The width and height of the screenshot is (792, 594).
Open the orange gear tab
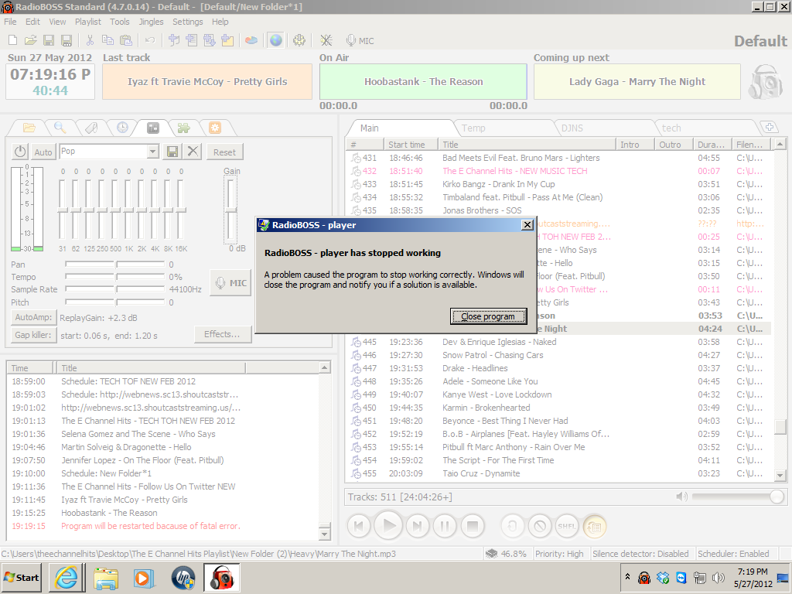215,128
